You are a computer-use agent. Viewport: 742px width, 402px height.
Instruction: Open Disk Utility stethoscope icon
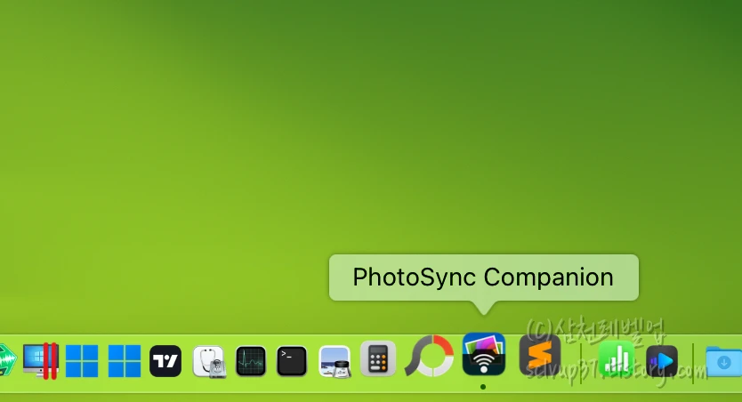click(x=209, y=362)
